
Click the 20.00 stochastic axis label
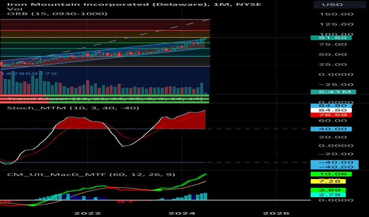333,137
